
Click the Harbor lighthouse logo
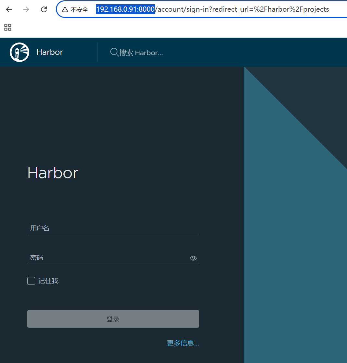pos(19,52)
